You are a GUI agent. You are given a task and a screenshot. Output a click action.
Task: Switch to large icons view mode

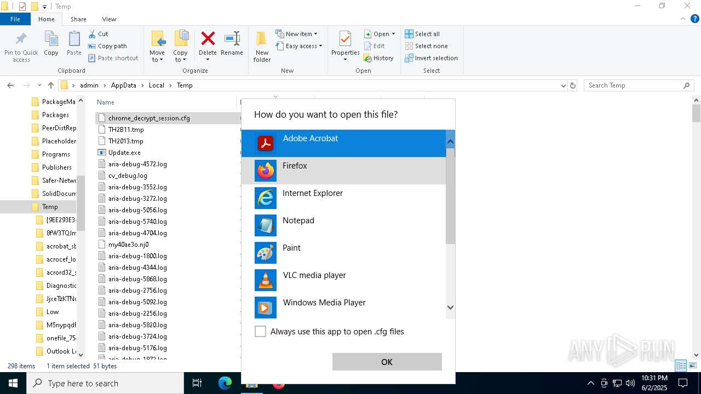click(x=693, y=366)
